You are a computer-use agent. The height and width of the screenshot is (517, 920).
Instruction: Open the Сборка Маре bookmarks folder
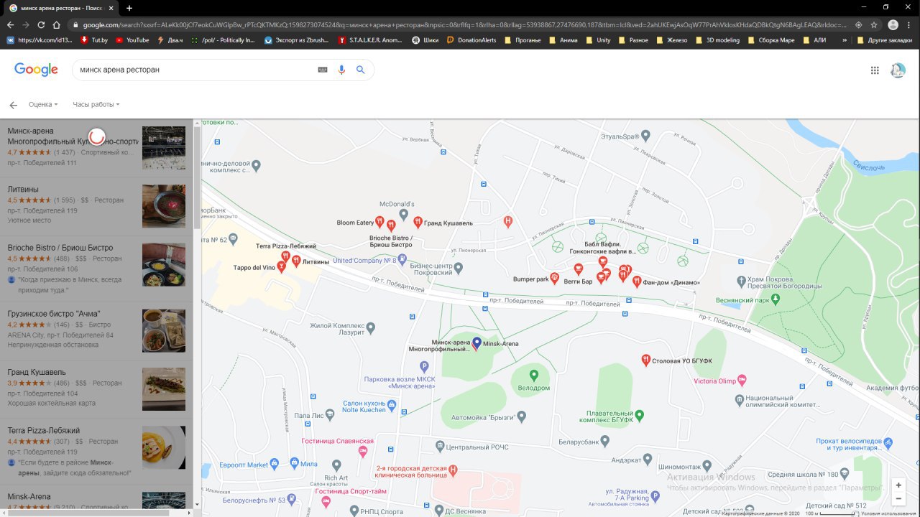tap(771, 40)
